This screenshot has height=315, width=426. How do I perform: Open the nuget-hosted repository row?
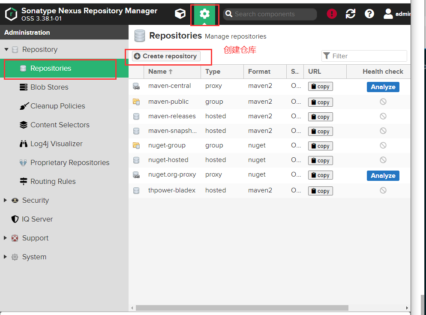click(x=270, y=160)
